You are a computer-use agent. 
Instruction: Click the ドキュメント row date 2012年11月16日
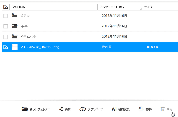pyautogui.click(x=114, y=37)
